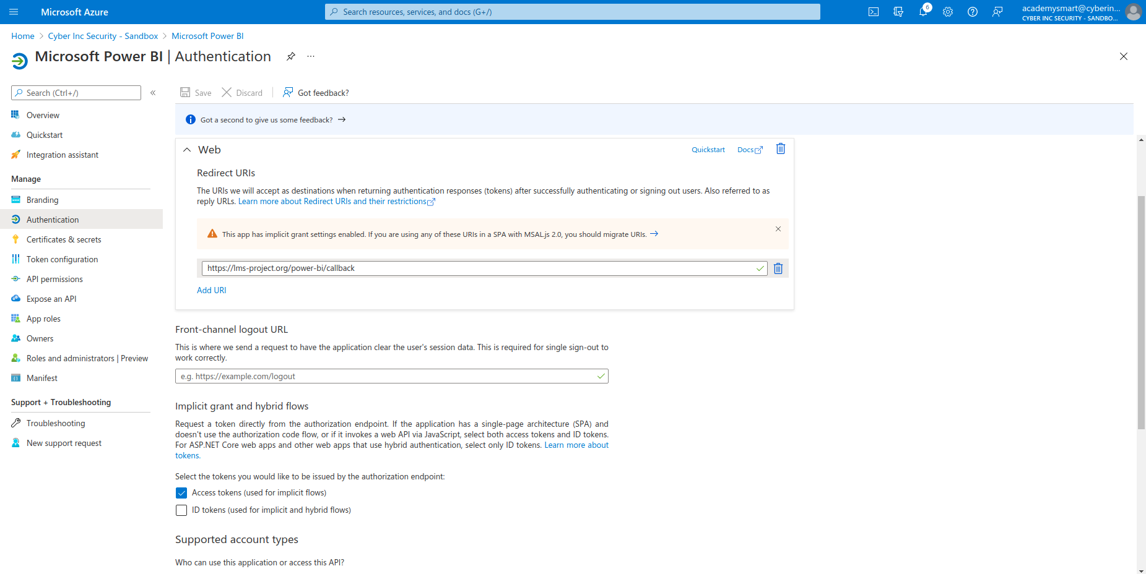Close the Authentication blade
1146x574 pixels.
point(1124,56)
